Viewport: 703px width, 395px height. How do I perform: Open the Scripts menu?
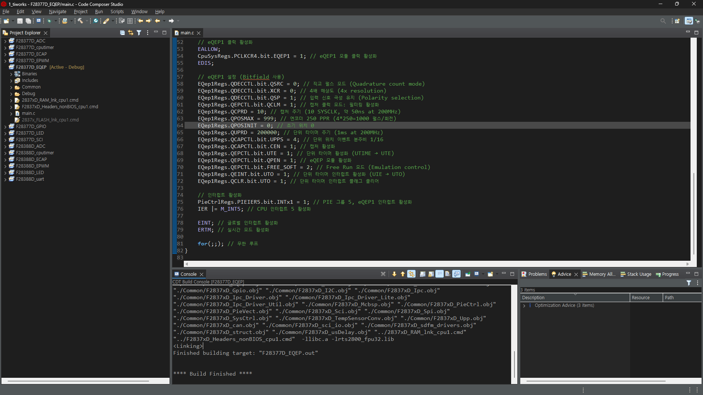pos(117,12)
